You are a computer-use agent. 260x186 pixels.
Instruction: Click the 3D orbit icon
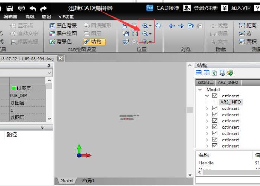click(x=145, y=42)
